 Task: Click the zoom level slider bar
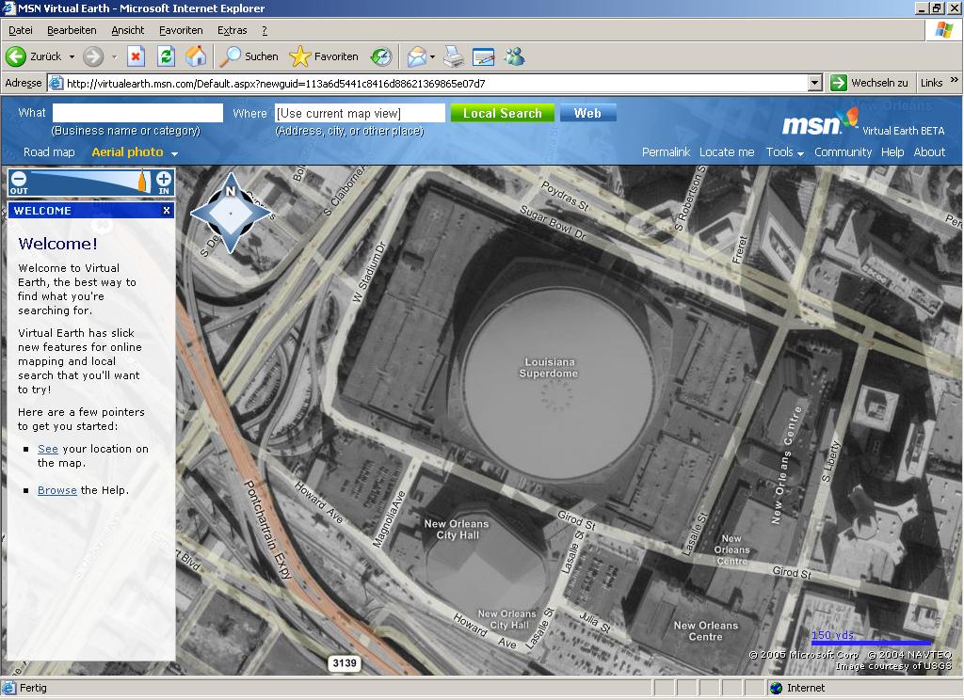(x=89, y=181)
